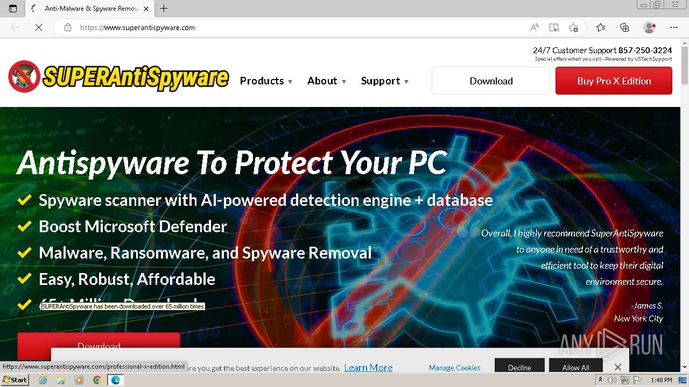The width and height of the screenshot is (689, 387).
Task: Launch Chrome from the taskbar
Action: 97,380
